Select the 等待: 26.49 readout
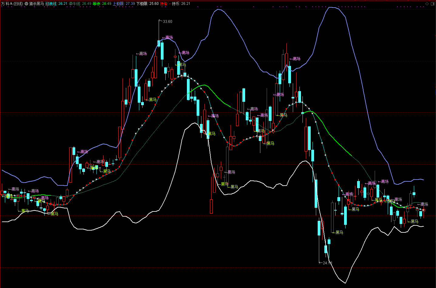The image size is (436, 288). click(102, 4)
